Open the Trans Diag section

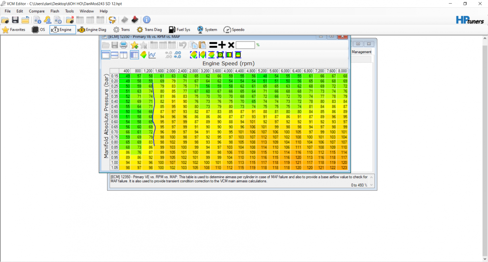pyautogui.click(x=149, y=30)
